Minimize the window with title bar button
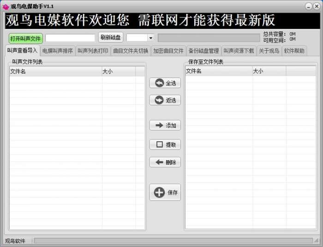Screen dimensions: 323x247 (x=308, y=6)
